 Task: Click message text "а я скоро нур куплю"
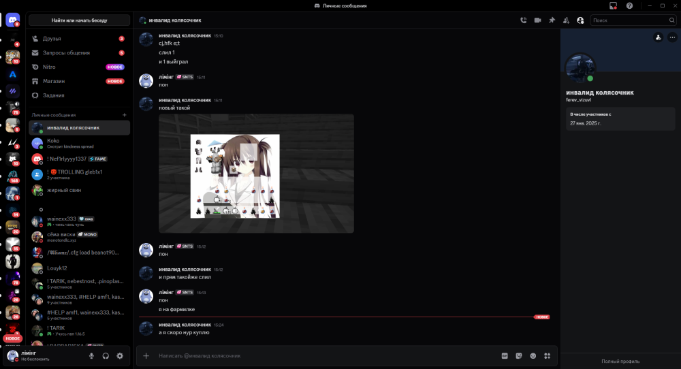point(184,332)
